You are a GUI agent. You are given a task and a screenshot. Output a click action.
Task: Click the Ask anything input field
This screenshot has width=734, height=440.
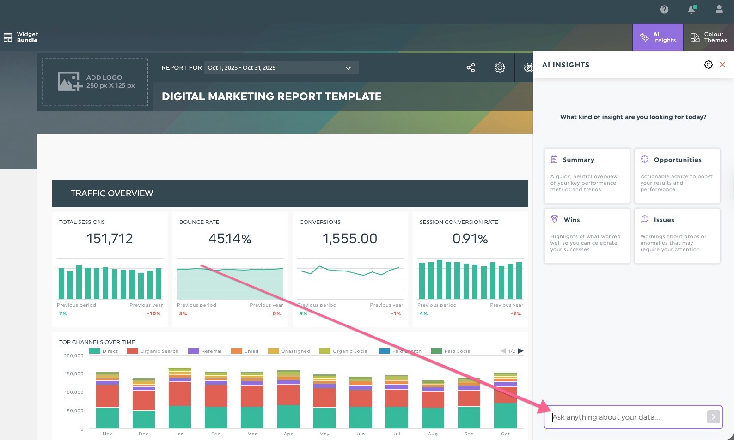[x=626, y=417]
